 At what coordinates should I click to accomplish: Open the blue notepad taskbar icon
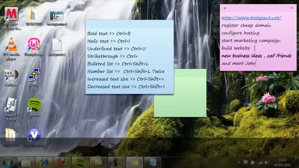[153, 162]
